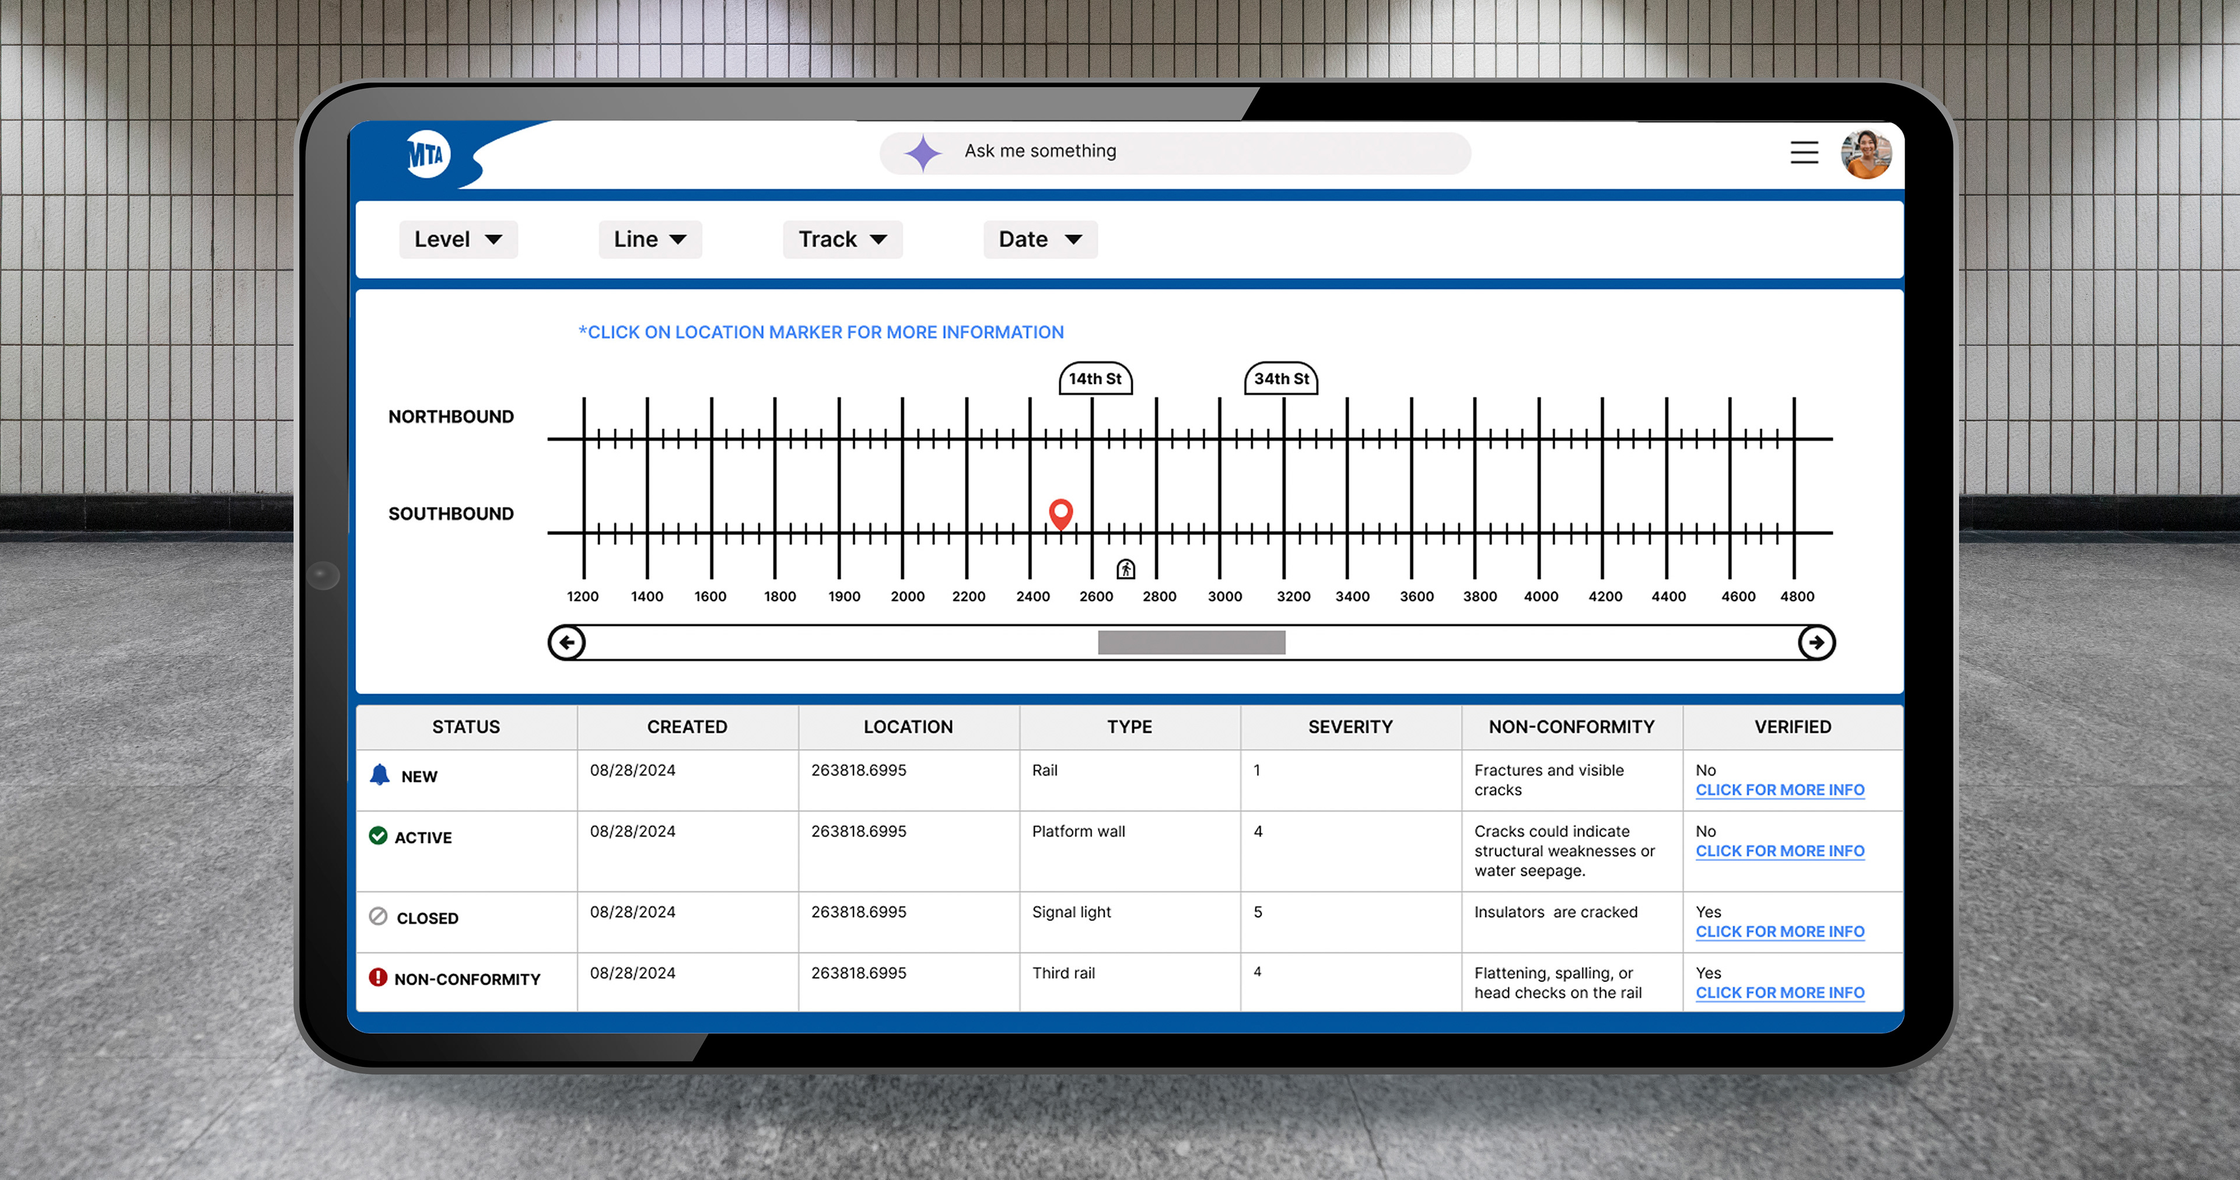Click the user profile avatar
The image size is (2240, 1180).
1866,155
